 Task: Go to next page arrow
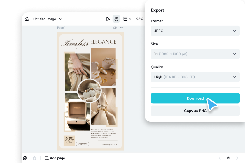point(237,158)
